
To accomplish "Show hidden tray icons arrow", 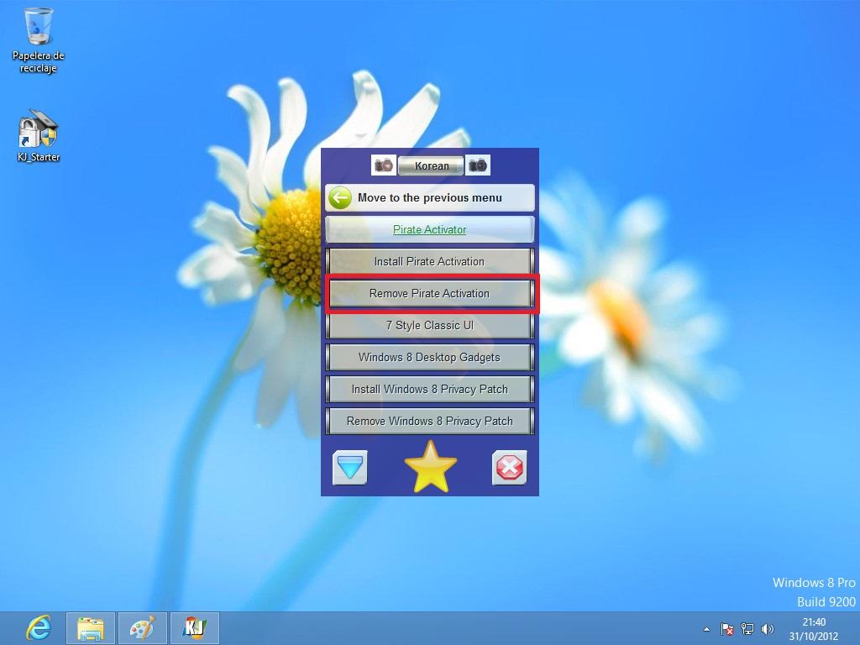I will tap(706, 629).
